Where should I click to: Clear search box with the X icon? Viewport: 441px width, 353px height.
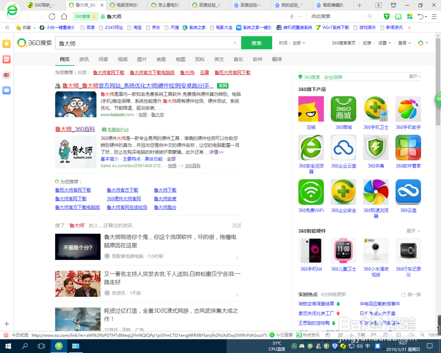pyautogui.click(x=235, y=43)
